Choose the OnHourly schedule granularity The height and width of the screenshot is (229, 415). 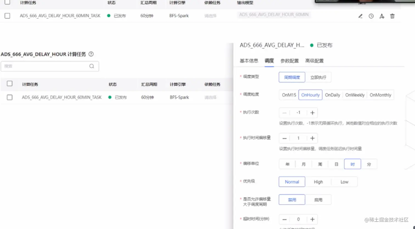click(x=310, y=95)
